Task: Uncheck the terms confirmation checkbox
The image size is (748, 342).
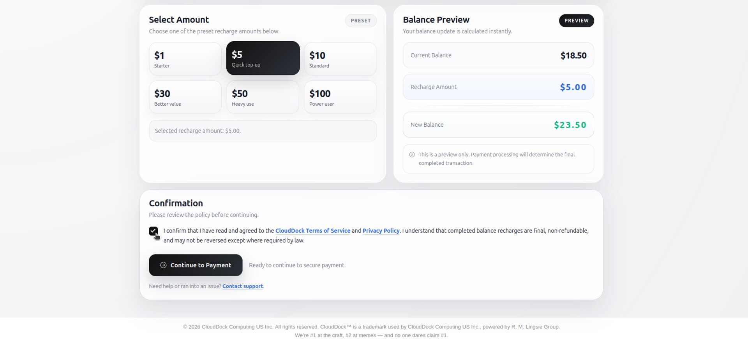Action: tap(153, 231)
